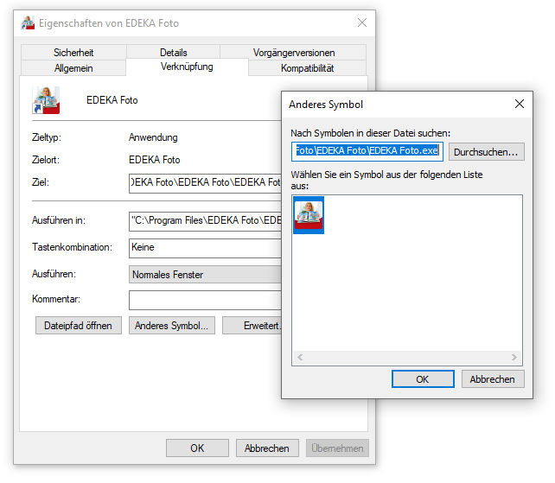Click the symbol file path input field
Image resolution: width=555 pixels, height=483 pixels.
coord(367,151)
